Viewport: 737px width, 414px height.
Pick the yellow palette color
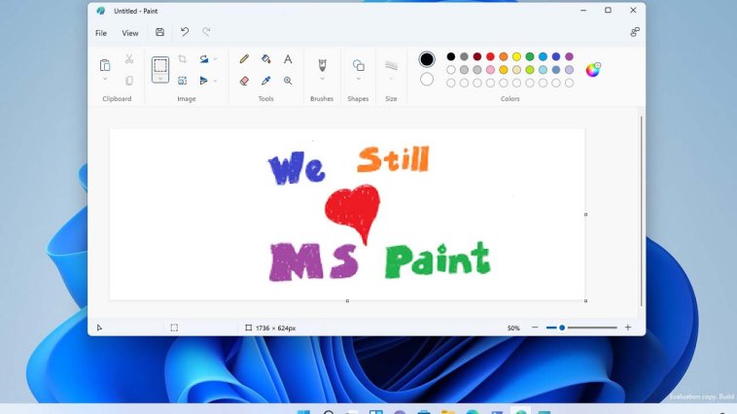516,56
